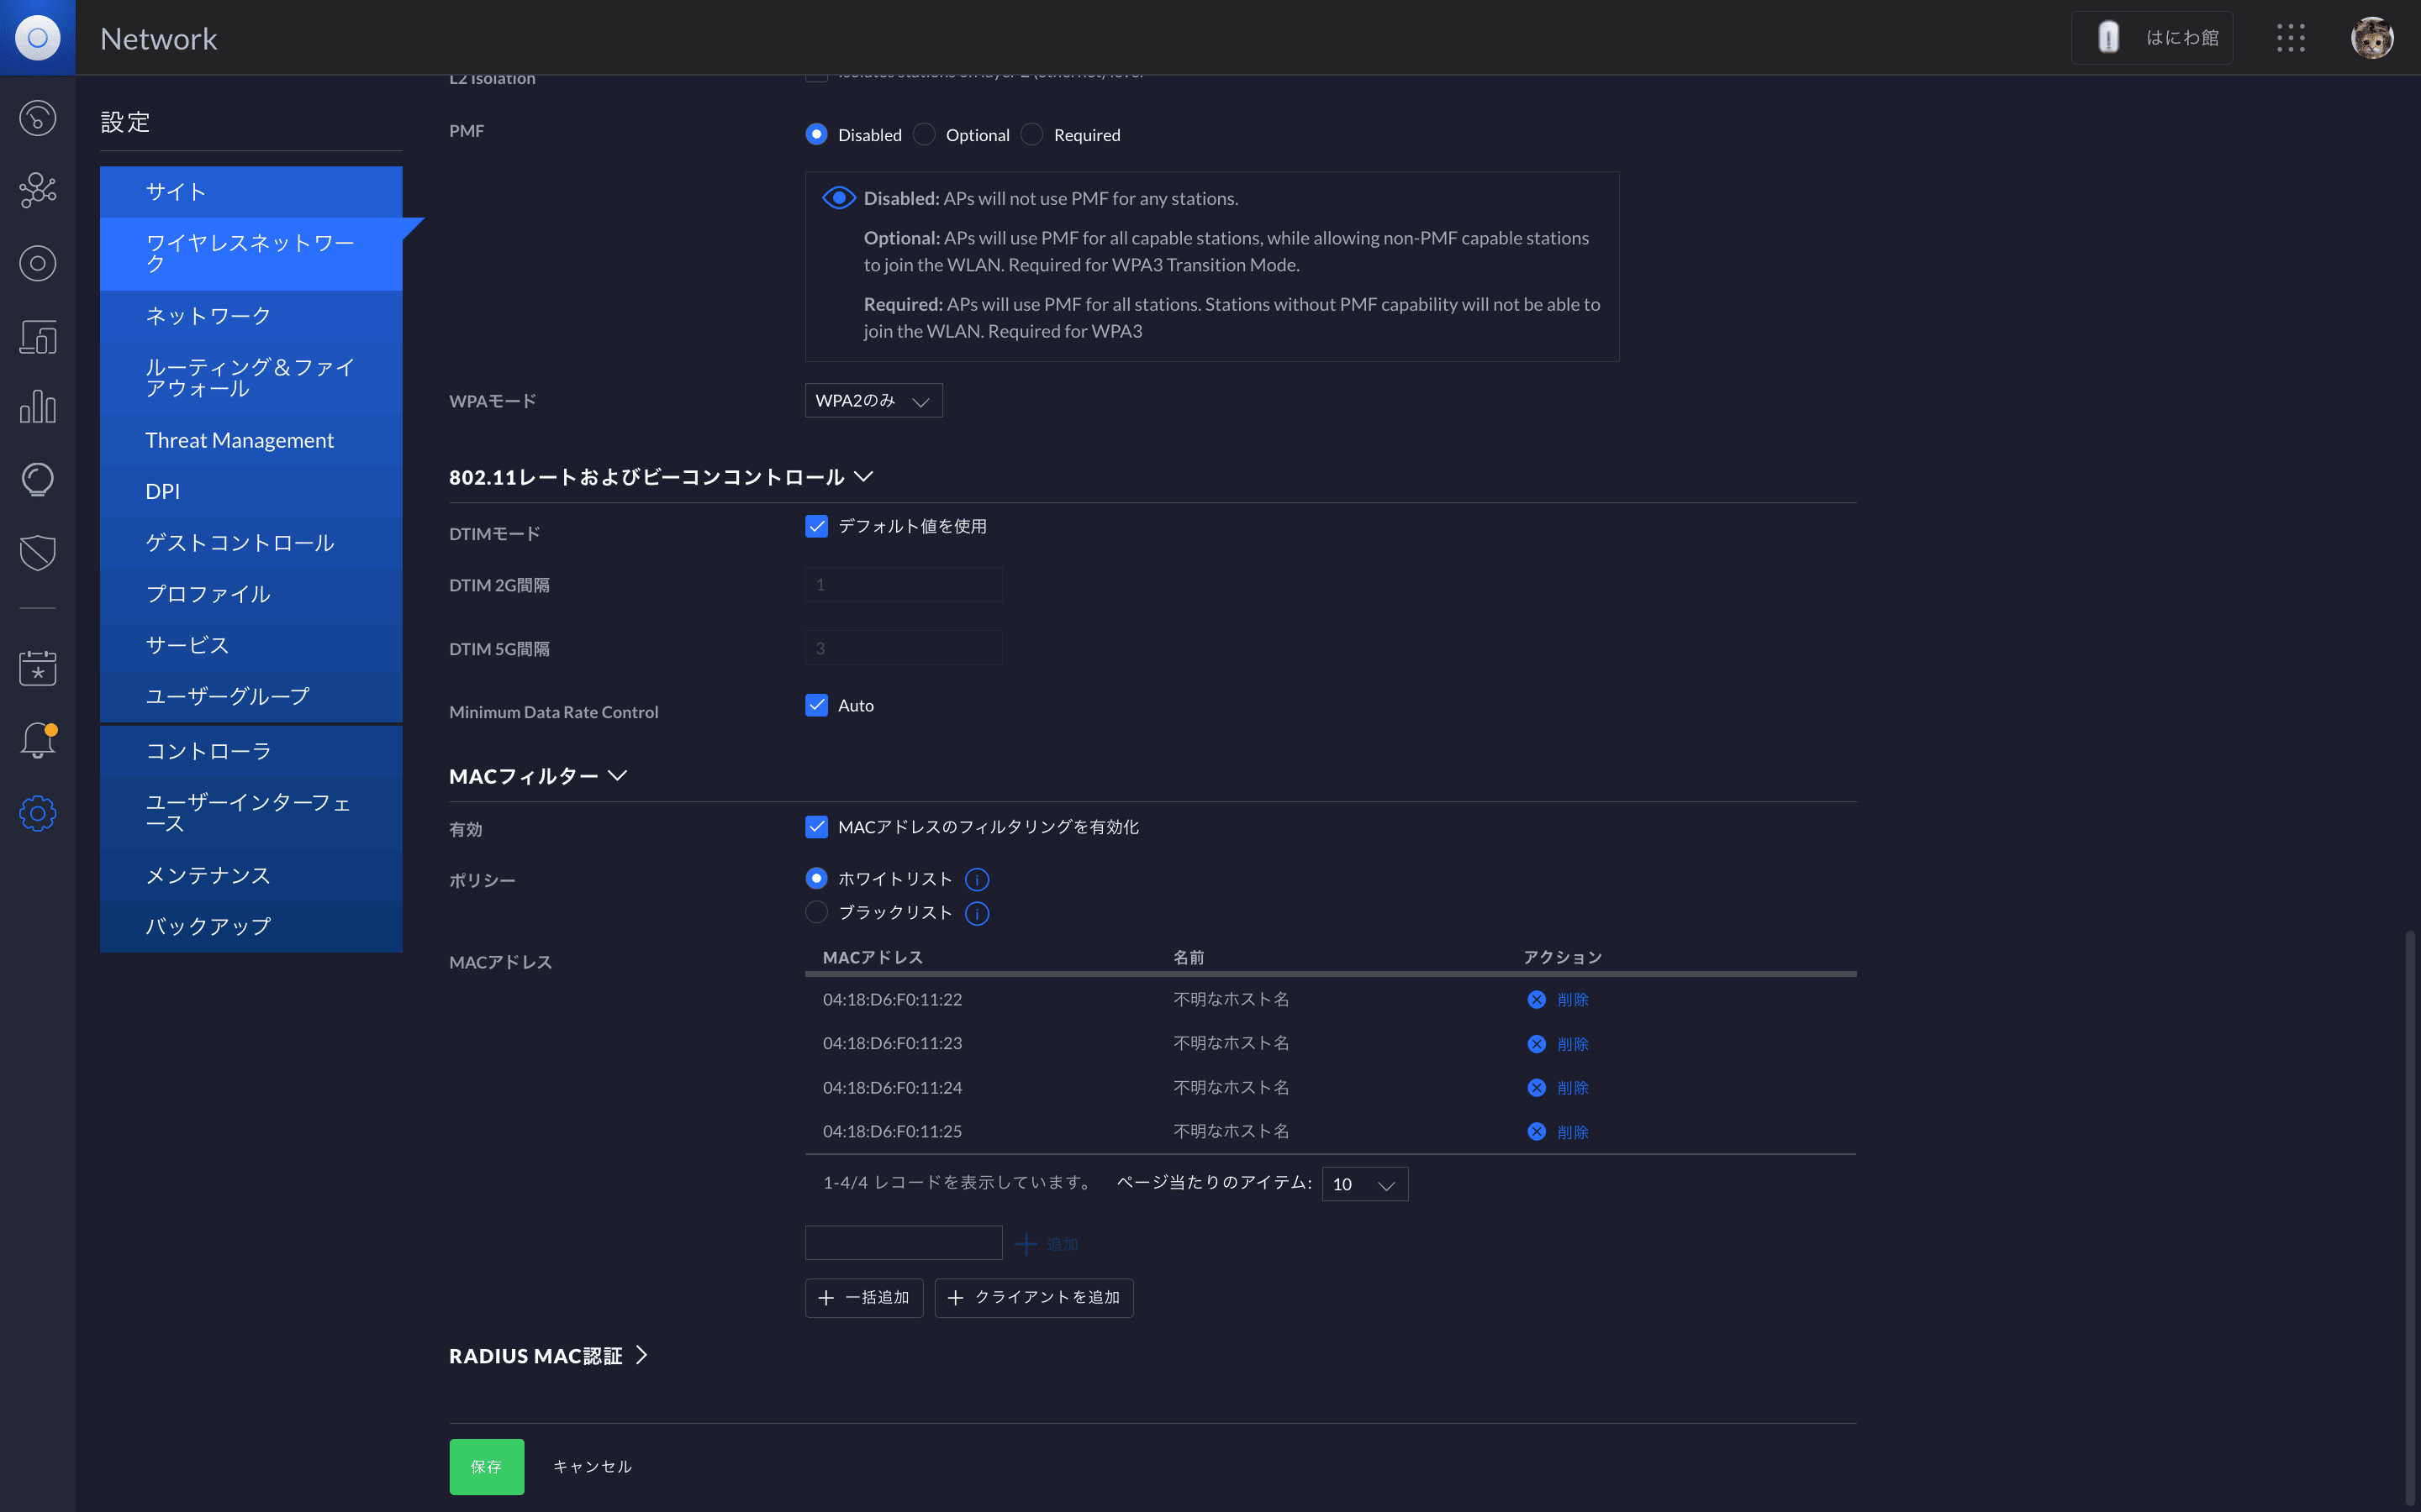Open the Insights lightbulb sidebar icon
Image resolution: width=2421 pixels, height=1512 pixels.
(37, 480)
